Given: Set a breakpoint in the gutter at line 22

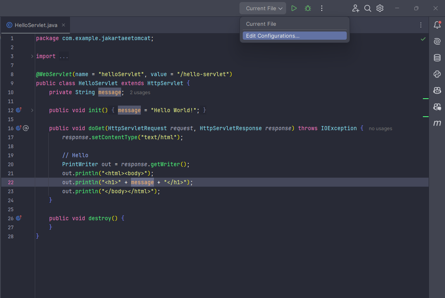Looking at the screenshot, I should pos(26,182).
